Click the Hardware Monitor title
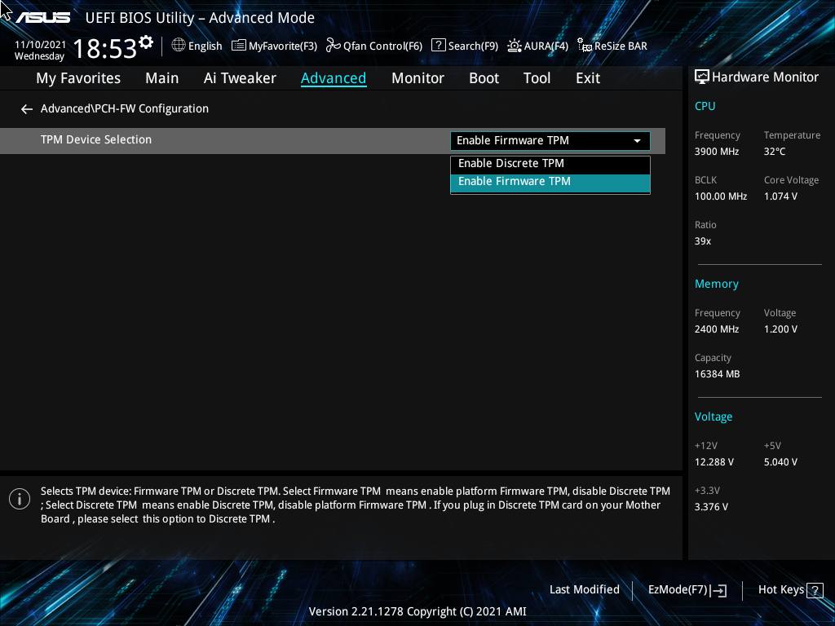Image resolution: width=835 pixels, height=626 pixels. tap(765, 77)
